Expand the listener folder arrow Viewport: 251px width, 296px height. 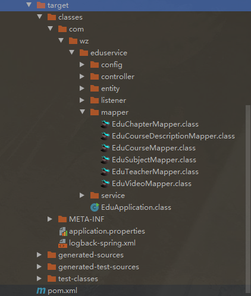82,100
